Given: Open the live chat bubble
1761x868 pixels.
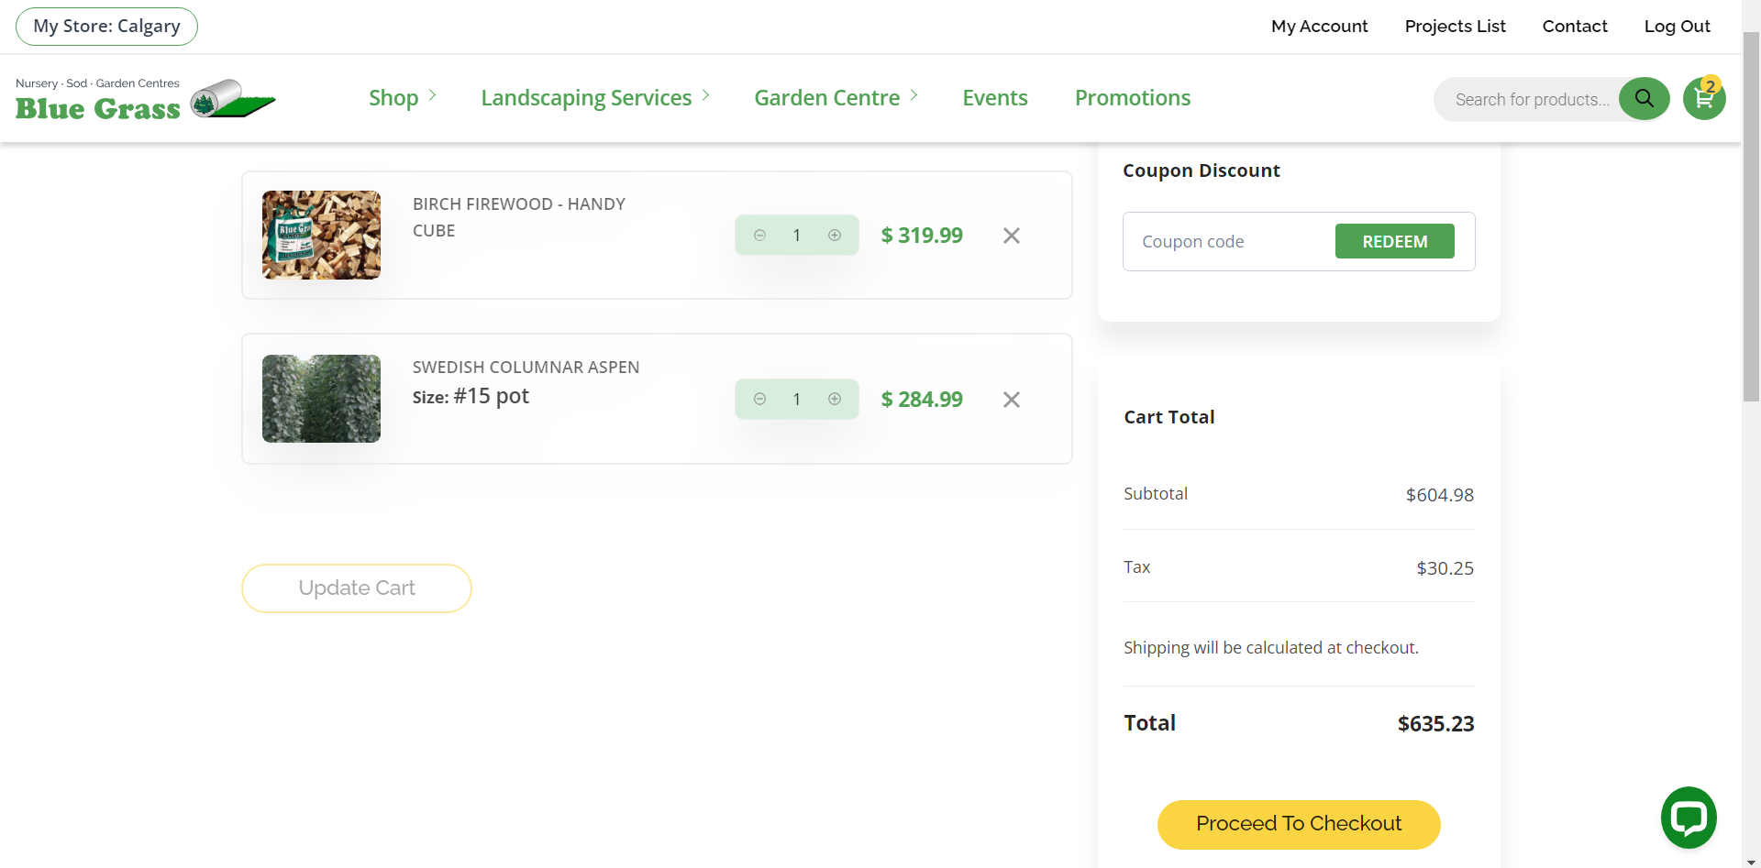Looking at the screenshot, I should pyautogui.click(x=1689, y=817).
